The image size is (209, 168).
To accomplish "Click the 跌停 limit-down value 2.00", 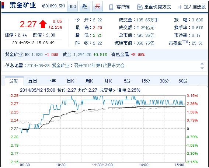I will (x=50, y=35).
